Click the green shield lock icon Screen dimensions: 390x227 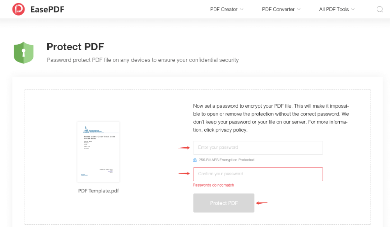[x=24, y=53]
